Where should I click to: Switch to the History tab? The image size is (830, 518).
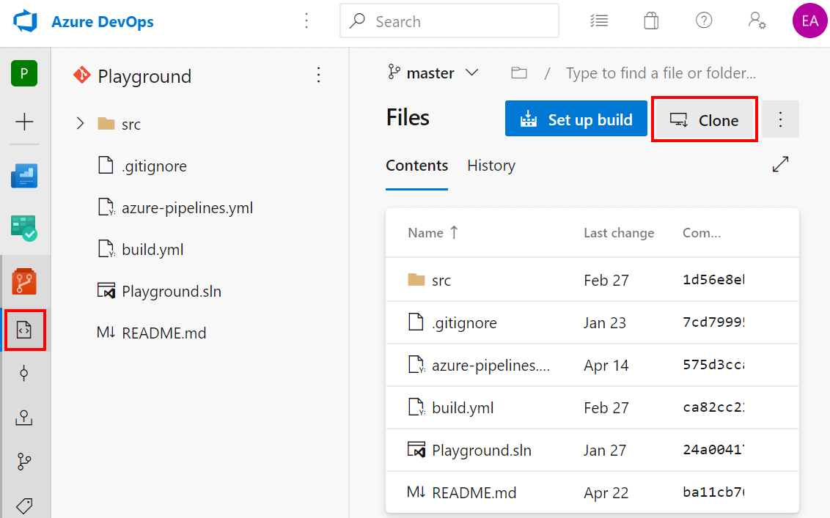[491, 166]
